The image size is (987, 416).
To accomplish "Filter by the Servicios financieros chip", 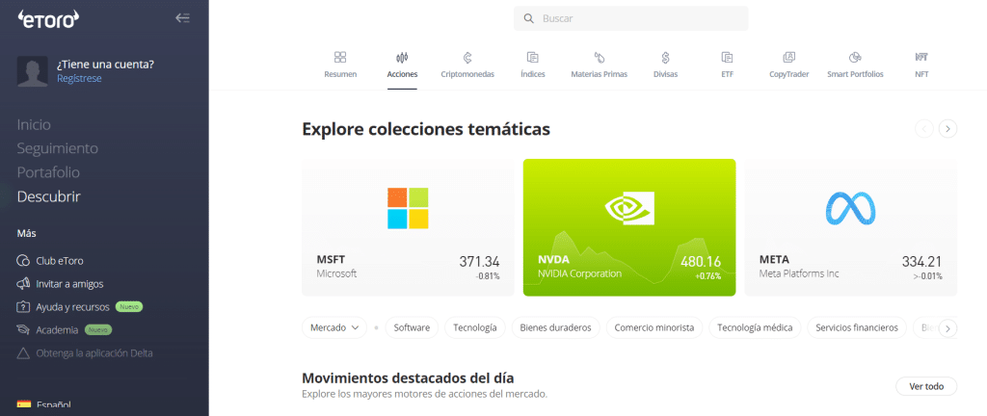I will 857,327.
